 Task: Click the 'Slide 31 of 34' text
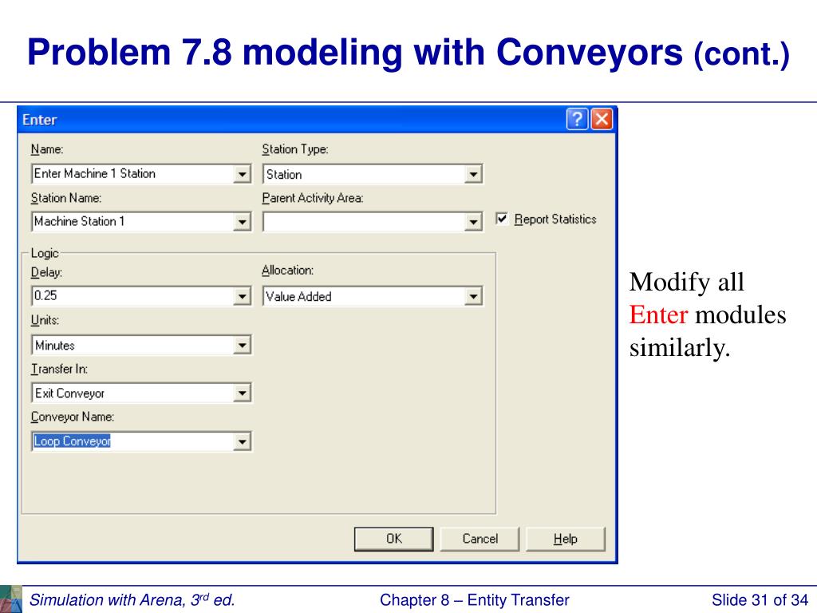click(760, 600)
